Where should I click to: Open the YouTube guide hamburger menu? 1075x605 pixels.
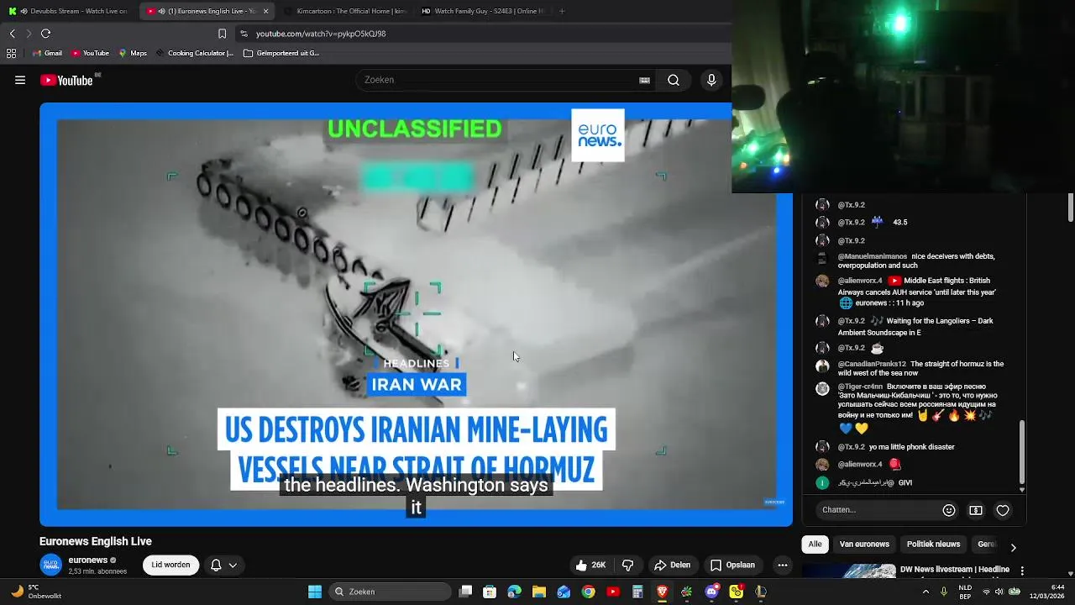(20, 81)
